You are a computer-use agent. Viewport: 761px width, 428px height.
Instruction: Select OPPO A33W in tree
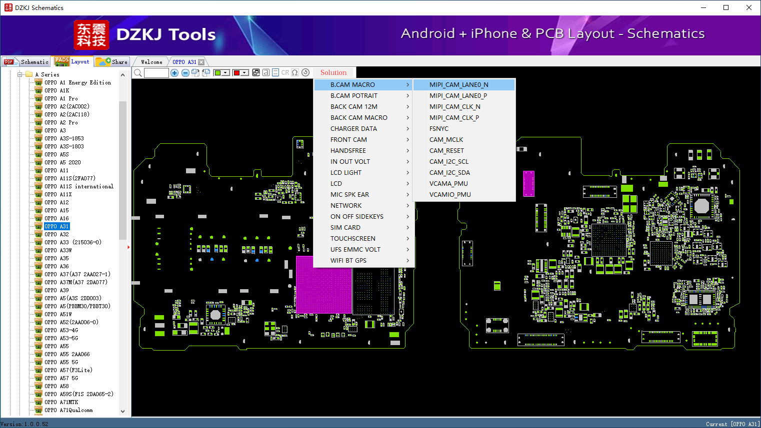[58, 250]
